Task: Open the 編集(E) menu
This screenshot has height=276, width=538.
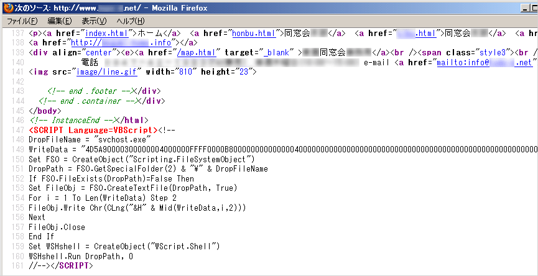Action: (60, 21)
